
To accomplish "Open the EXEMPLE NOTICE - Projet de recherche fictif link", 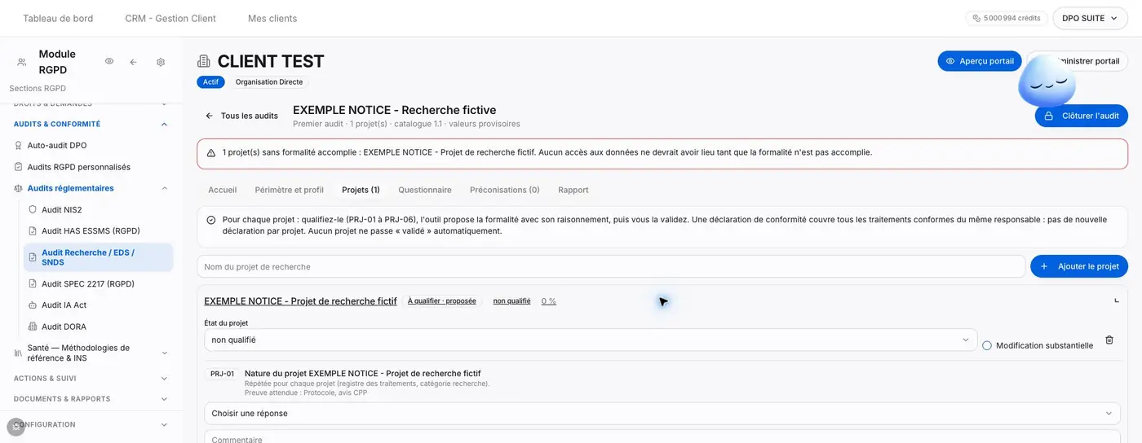I will (300, 301).
